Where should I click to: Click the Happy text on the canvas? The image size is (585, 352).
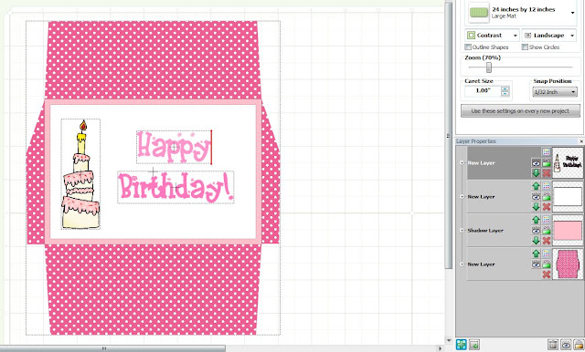point(174,148)
